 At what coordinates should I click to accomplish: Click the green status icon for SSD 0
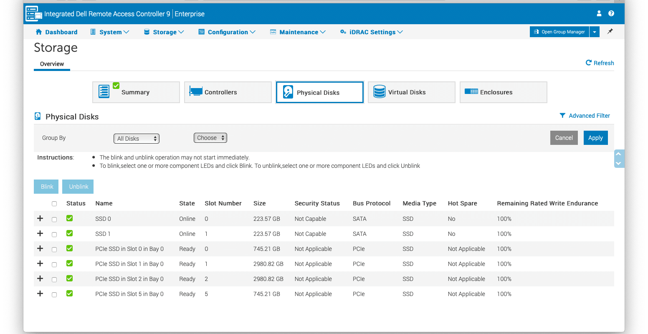pos(70,218)
